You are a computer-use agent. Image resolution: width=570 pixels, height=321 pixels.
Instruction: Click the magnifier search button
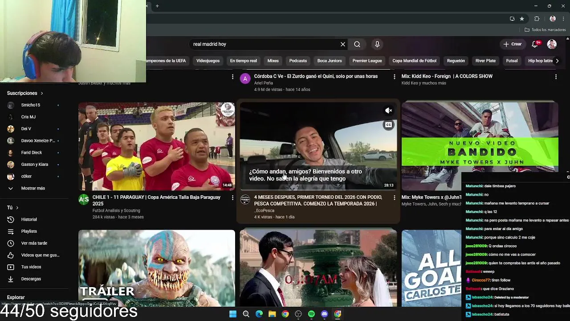357,44
